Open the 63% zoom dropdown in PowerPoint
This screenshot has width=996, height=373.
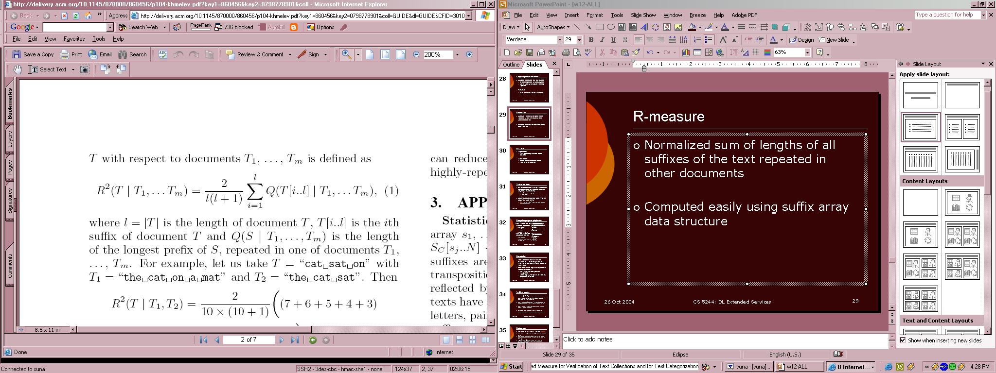[807, 52]
